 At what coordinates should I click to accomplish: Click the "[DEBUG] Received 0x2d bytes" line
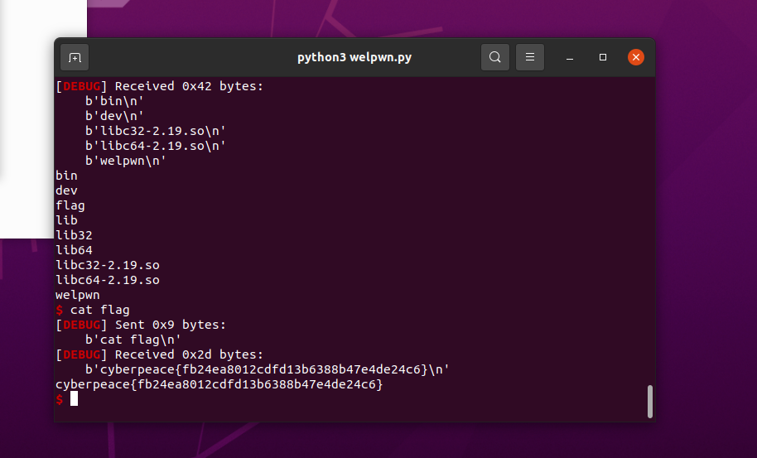[159, 354]
